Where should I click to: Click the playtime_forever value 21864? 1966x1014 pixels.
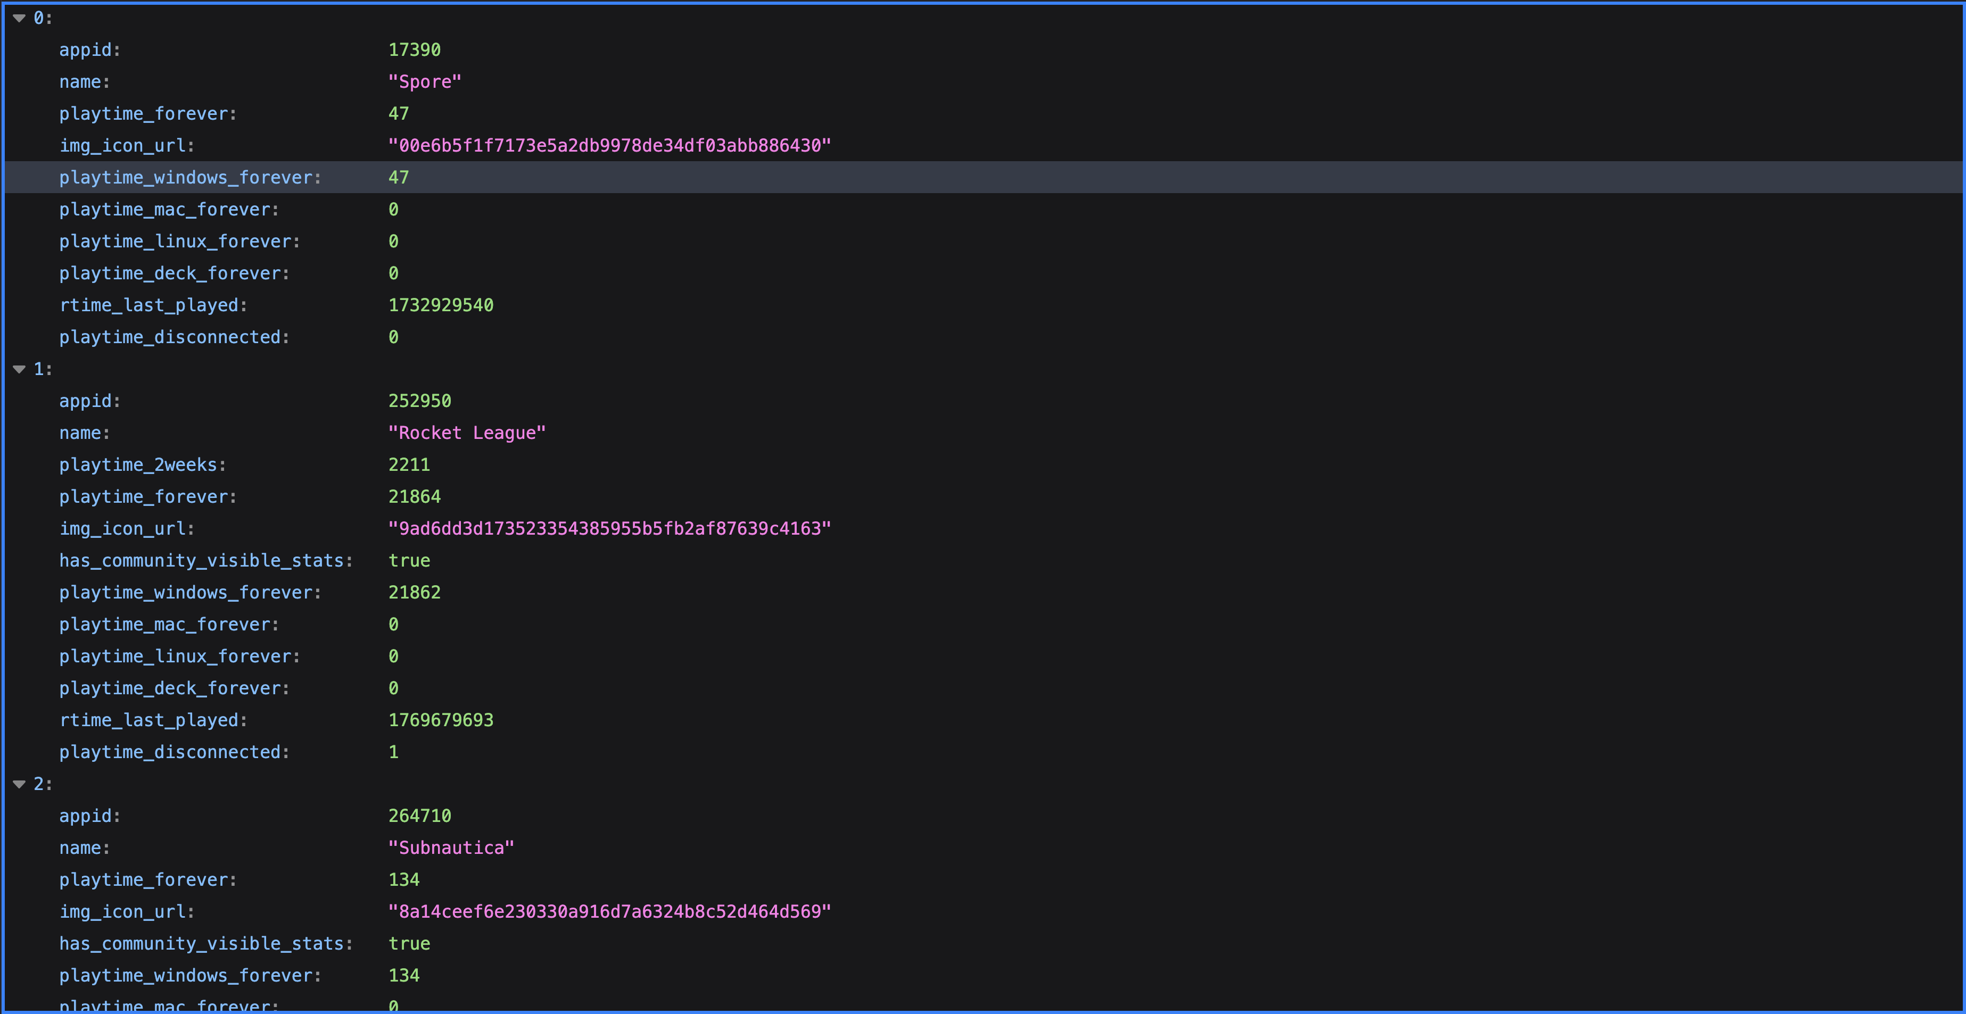point(415,497)
